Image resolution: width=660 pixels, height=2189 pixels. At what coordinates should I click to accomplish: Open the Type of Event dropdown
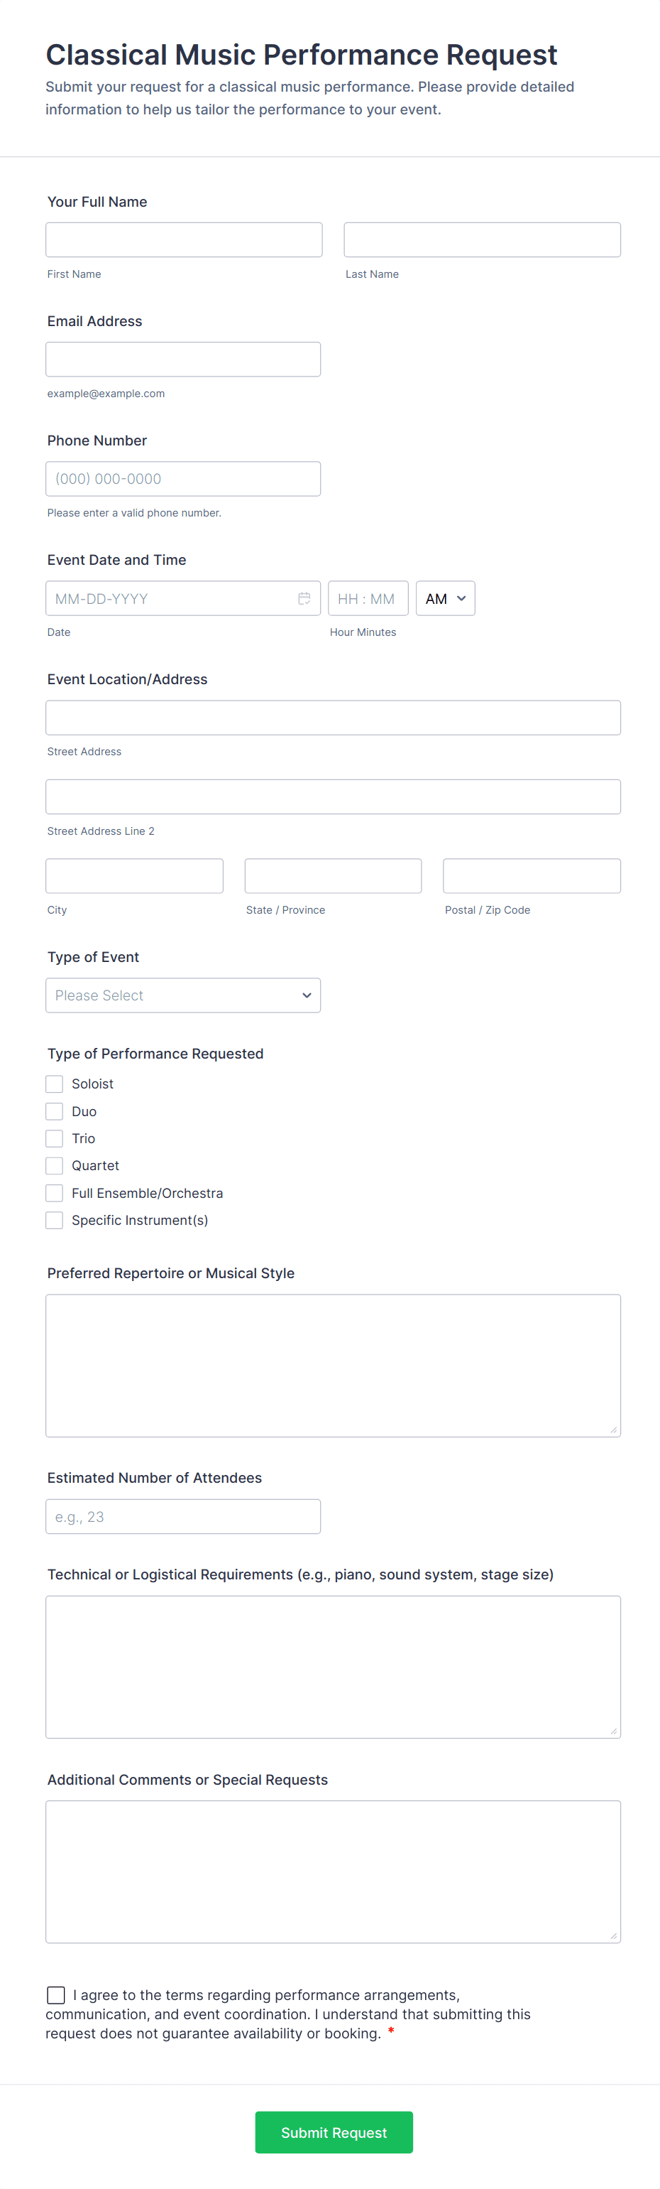(183, 995)
